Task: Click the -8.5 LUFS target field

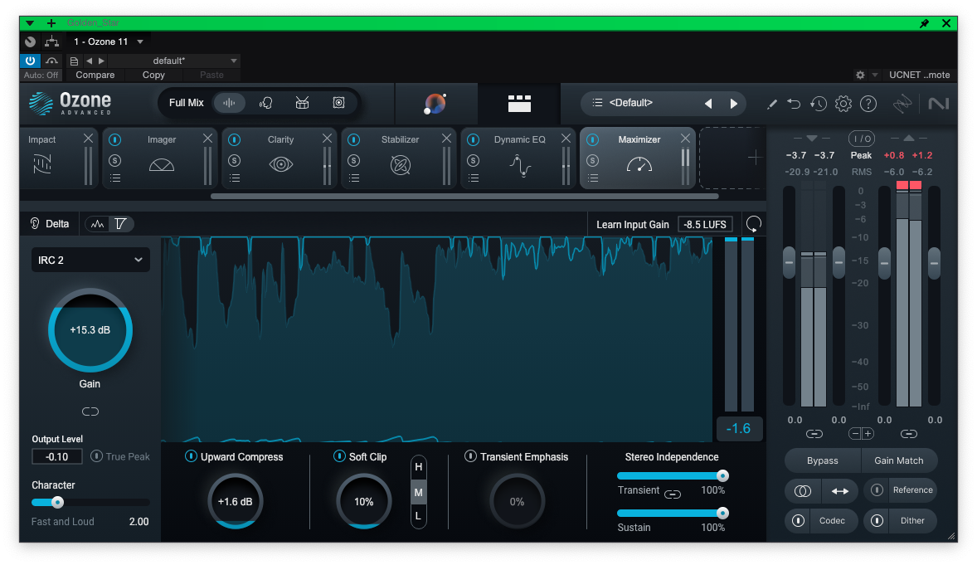Action: coord(705,225)
